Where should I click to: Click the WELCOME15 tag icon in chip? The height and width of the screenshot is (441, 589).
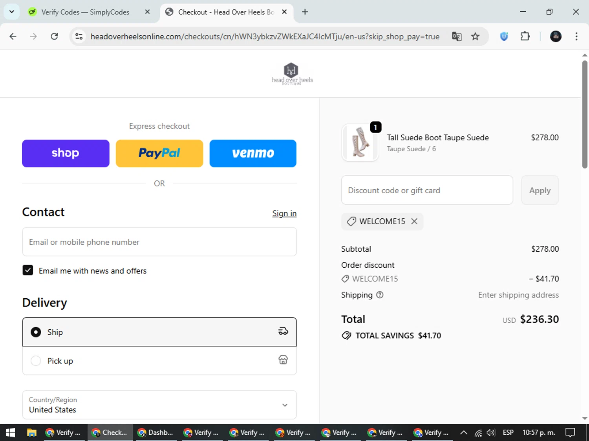(351, 221)
